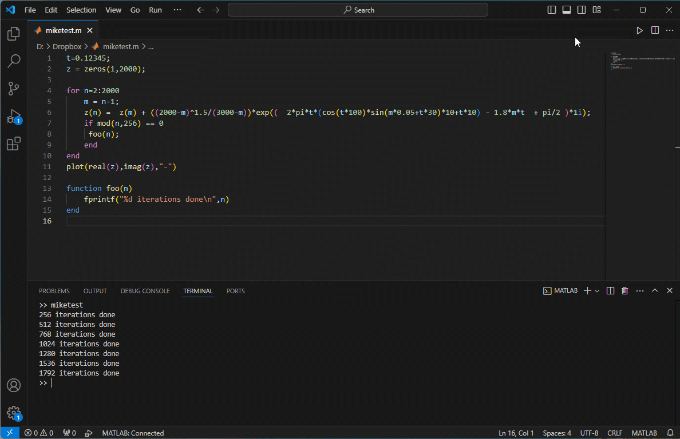This screenshot has height=439, width=680.
Task: Open the launch profile dropdown arrow
Action: point(597,291)
